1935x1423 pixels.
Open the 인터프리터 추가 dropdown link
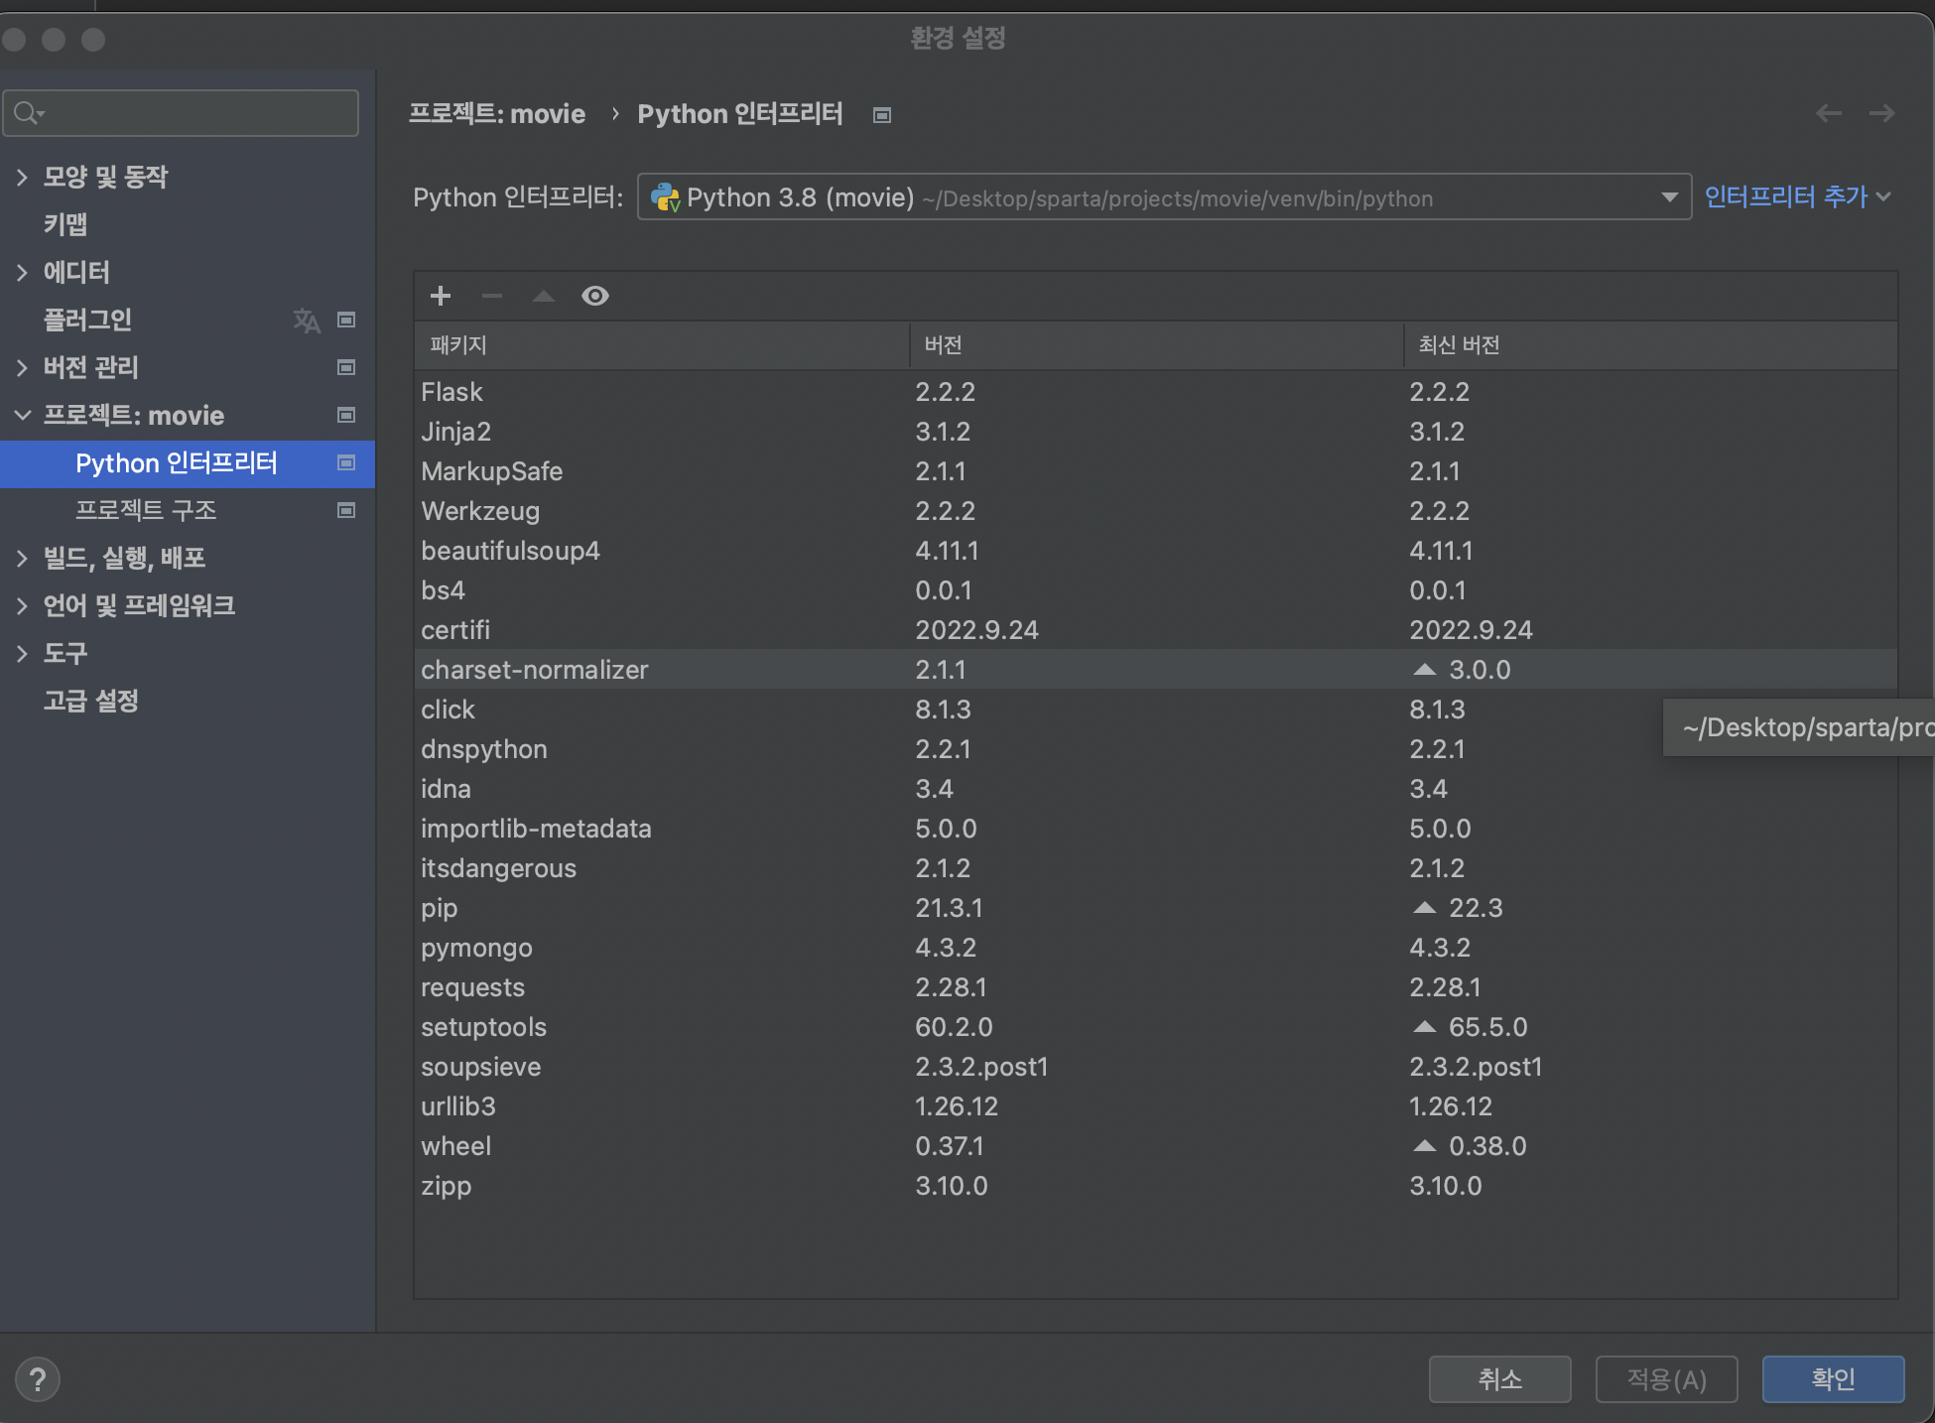1797,196
